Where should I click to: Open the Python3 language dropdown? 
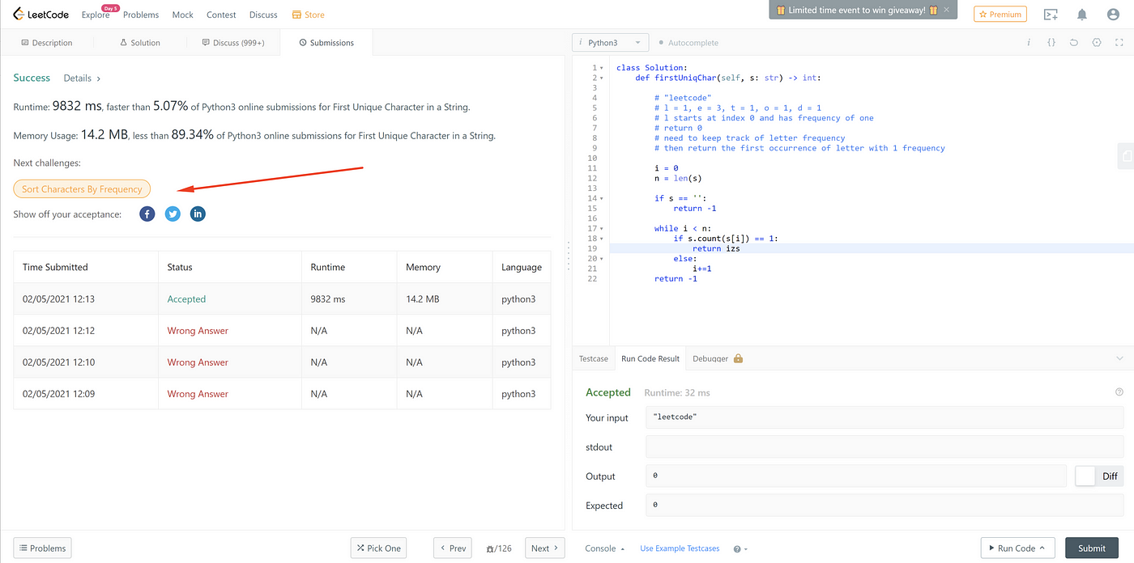pyautogui.click(x=610, y=42)
